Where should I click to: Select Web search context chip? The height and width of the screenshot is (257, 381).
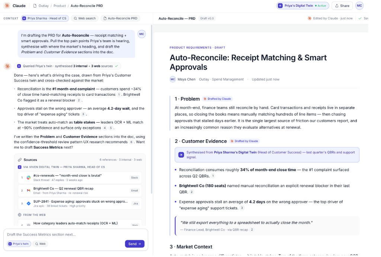coord(85,18)
